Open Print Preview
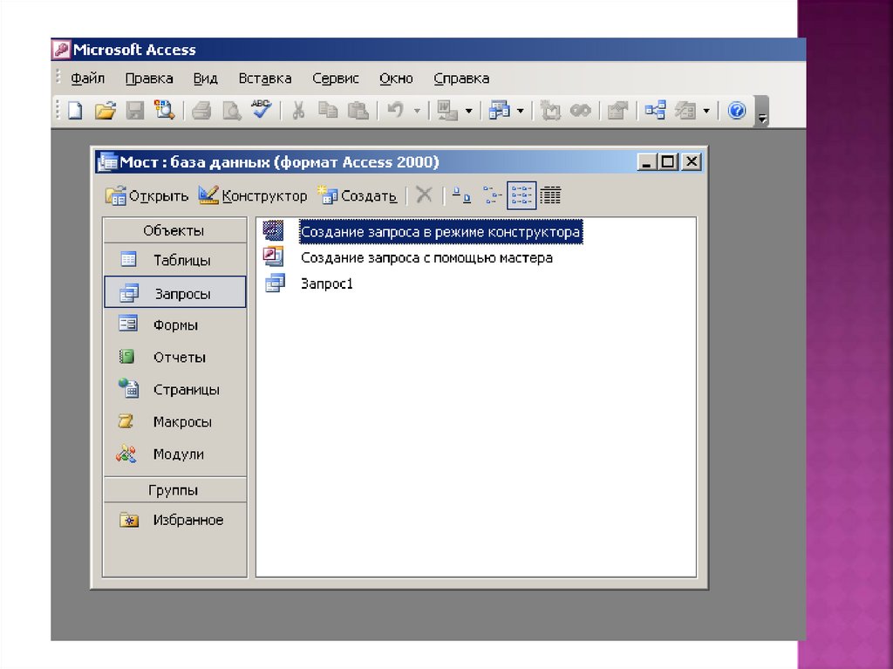The width and height of the screenshot is (893, 669). click(231, 110)
